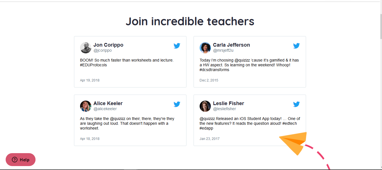
Task: Click the Join incredible teachers heading
Action: tap(190, 21)
